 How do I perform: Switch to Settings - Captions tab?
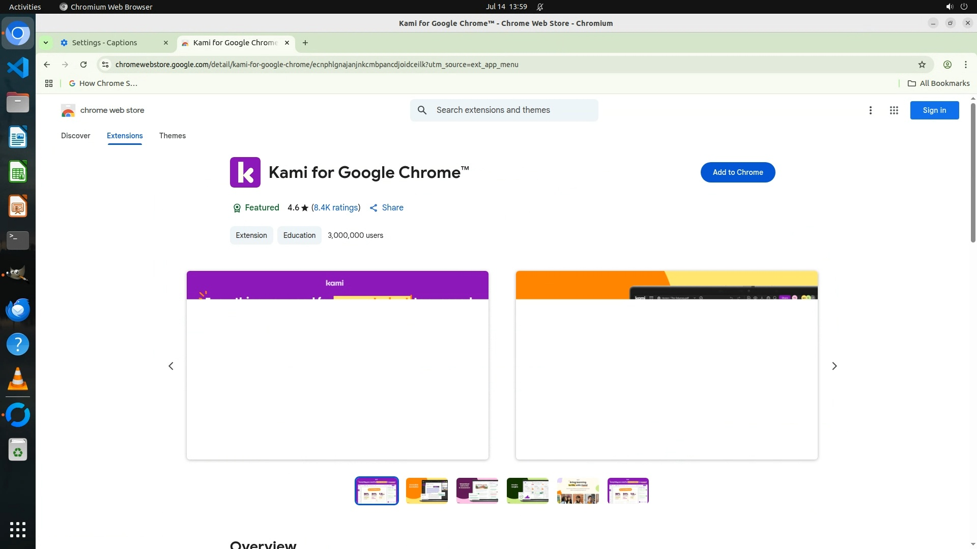click(x=105, y=43)
